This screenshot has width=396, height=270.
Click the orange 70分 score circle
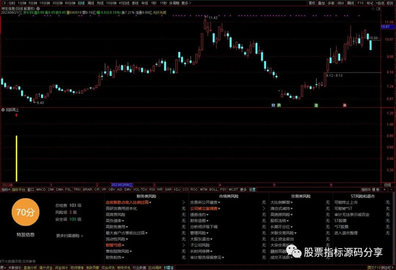[x=25, y=212]
